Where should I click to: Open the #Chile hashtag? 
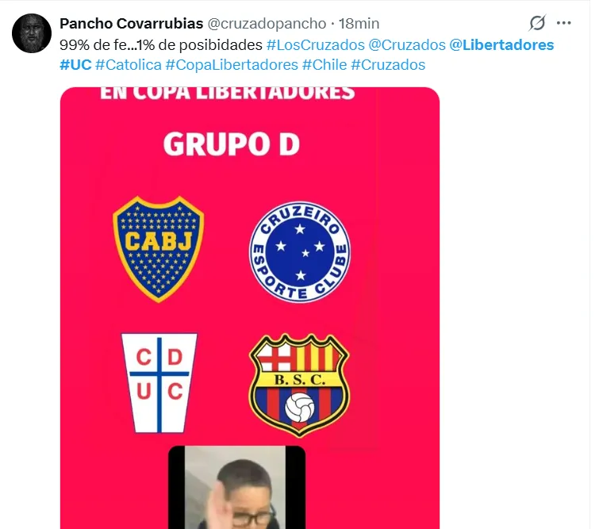(x=325, y=64)
